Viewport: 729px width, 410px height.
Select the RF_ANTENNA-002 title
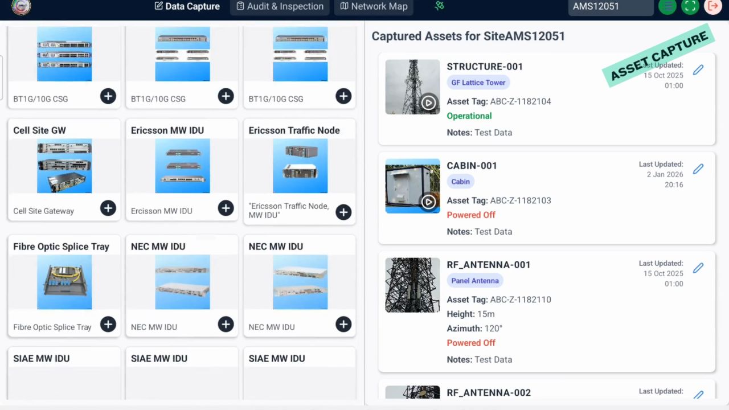489,393
